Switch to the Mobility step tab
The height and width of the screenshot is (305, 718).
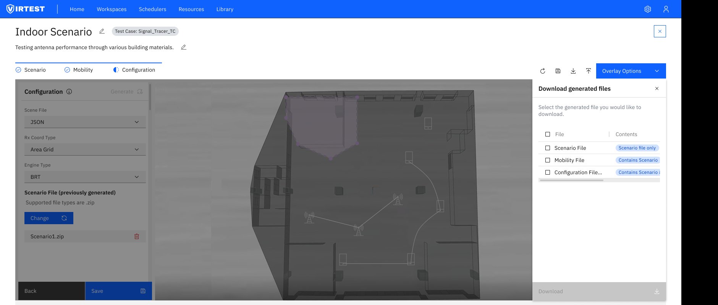pos(79,70)
